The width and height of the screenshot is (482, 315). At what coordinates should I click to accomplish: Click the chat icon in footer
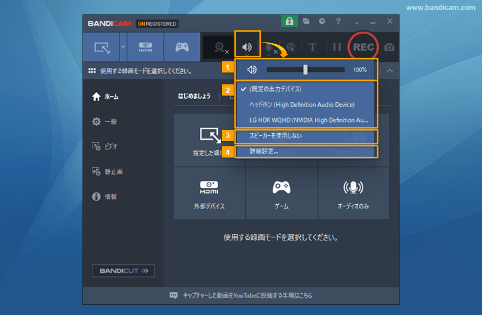pos(174,295)
